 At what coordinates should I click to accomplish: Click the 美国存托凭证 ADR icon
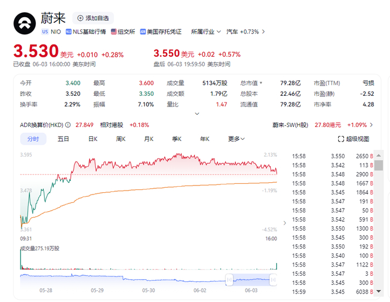(x=143, y=32)
